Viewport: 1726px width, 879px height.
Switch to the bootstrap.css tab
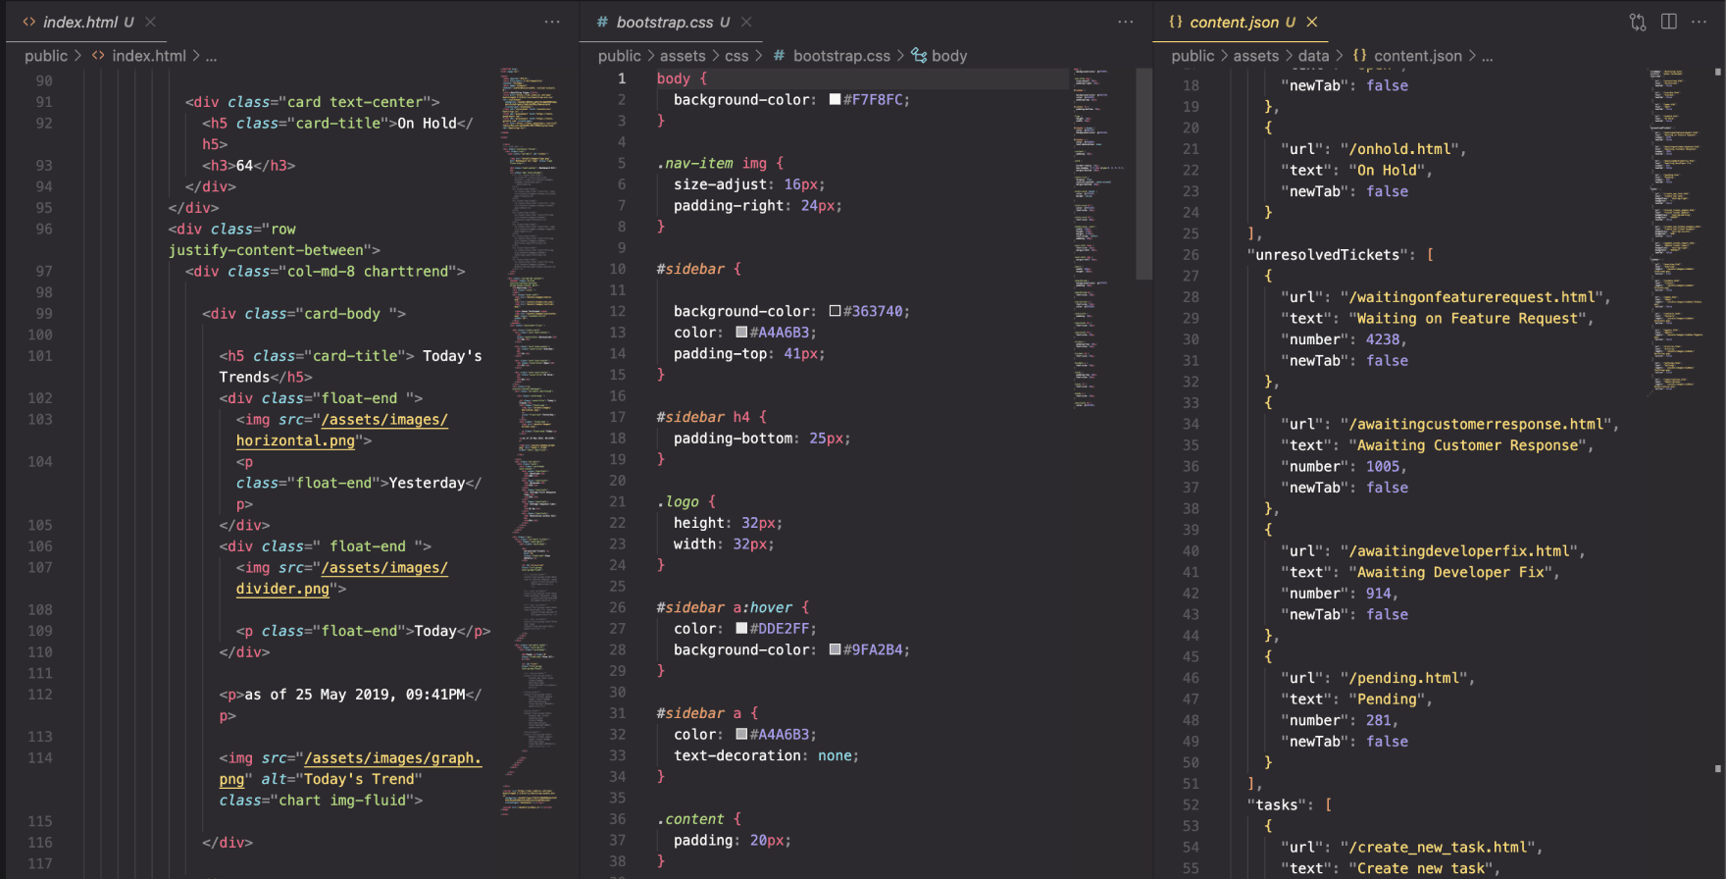(664, 22)
